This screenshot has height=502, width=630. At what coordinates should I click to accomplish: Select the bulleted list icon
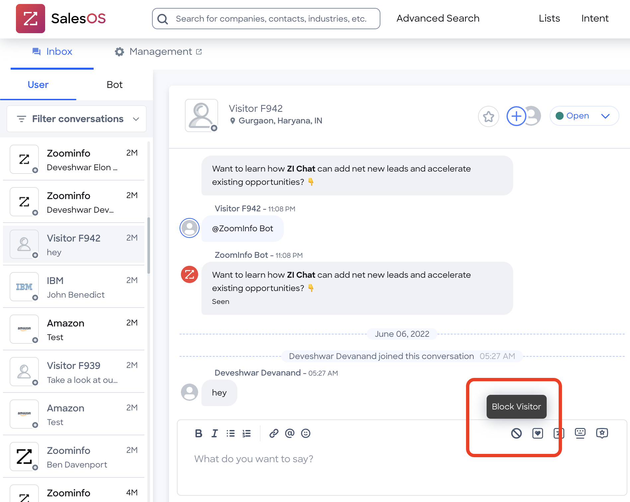click(x=231, y=433)
